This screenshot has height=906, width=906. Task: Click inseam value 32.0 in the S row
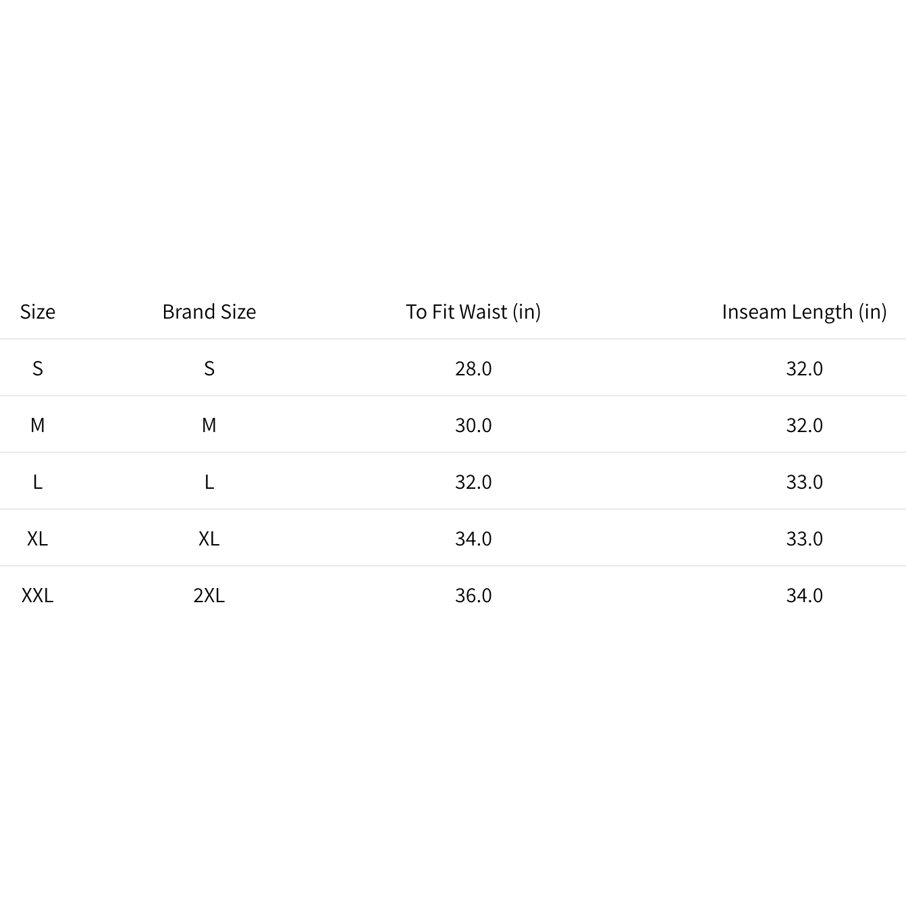[x=804, y=369]
